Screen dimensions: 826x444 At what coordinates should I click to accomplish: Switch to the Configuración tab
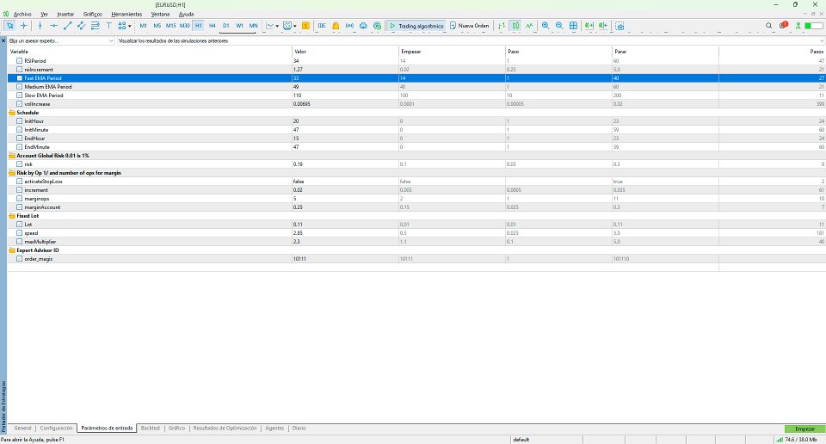[x=57, y=429]
